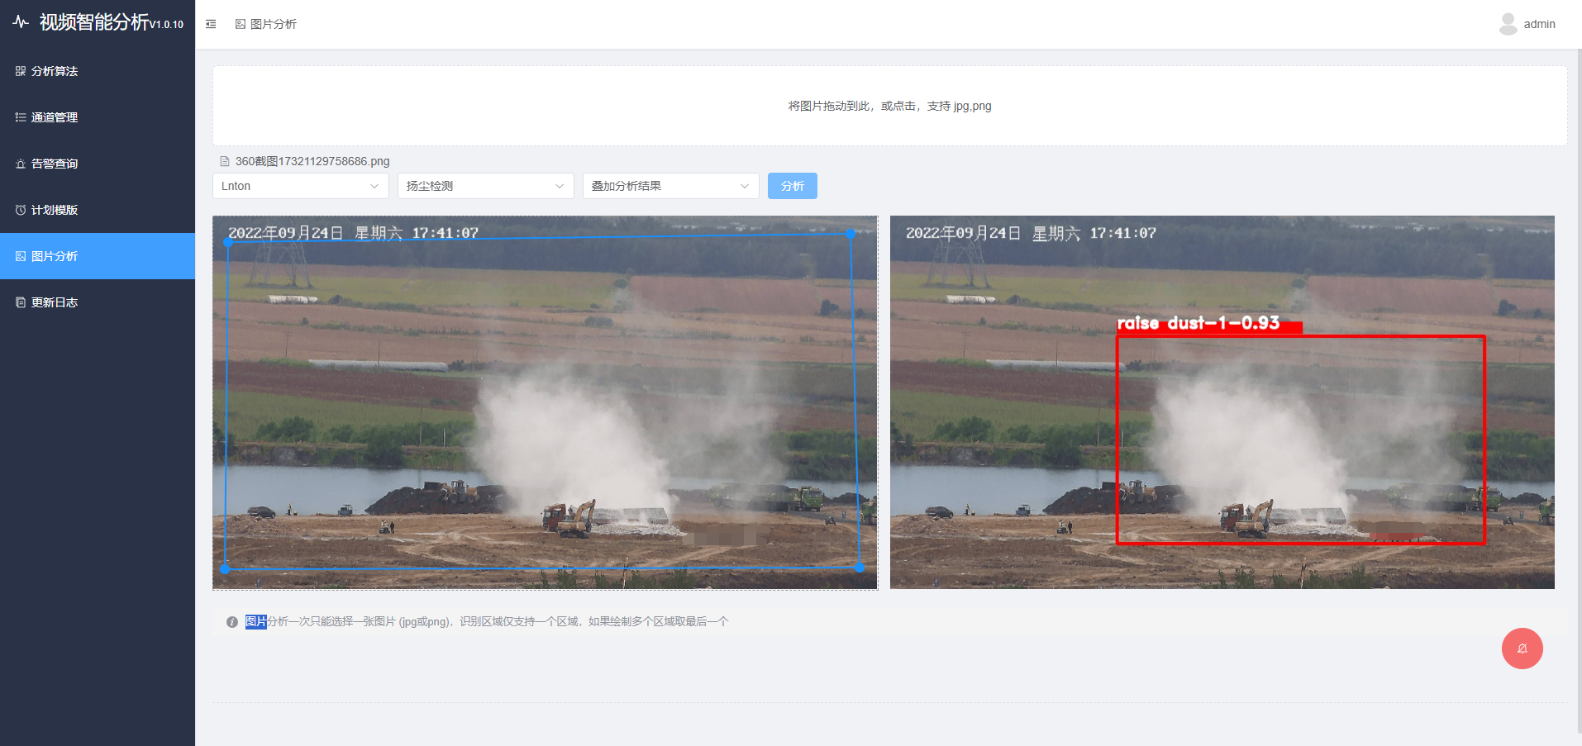
Task: Click the app logo pulse icon
Action: coord(21,22)
